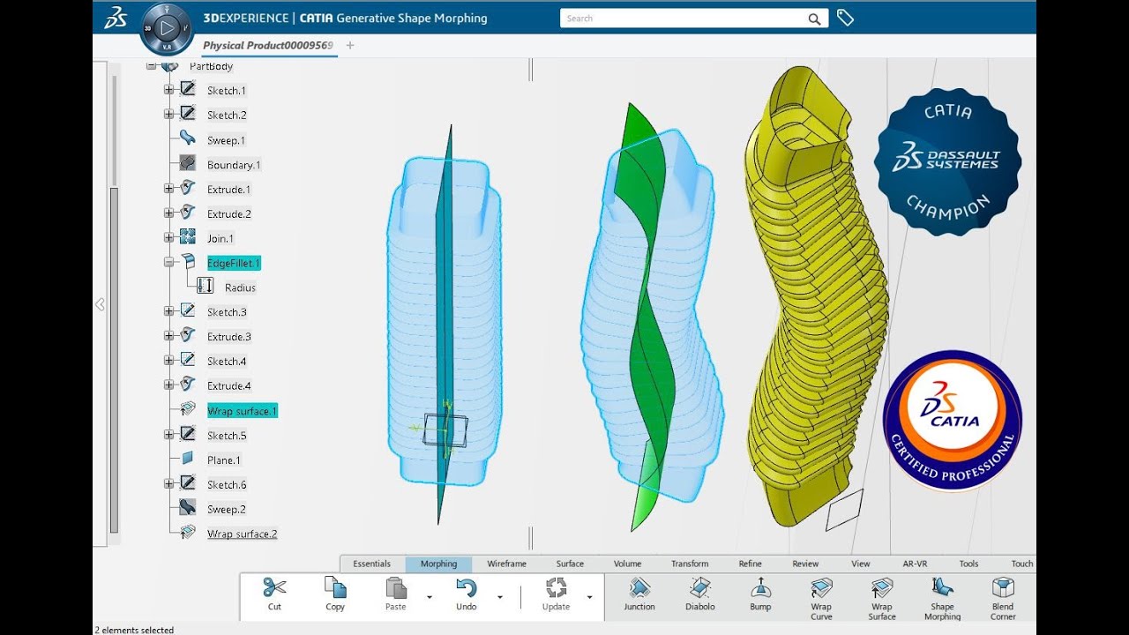Expand the Sketch.2 node

point(169,115)
